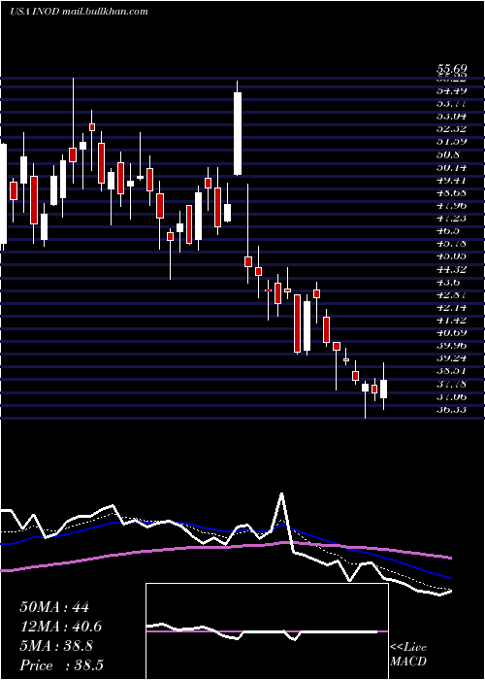Click the "Price : 38.5" reading
Screen dimensions: 485x680
(x=61, y=665)
